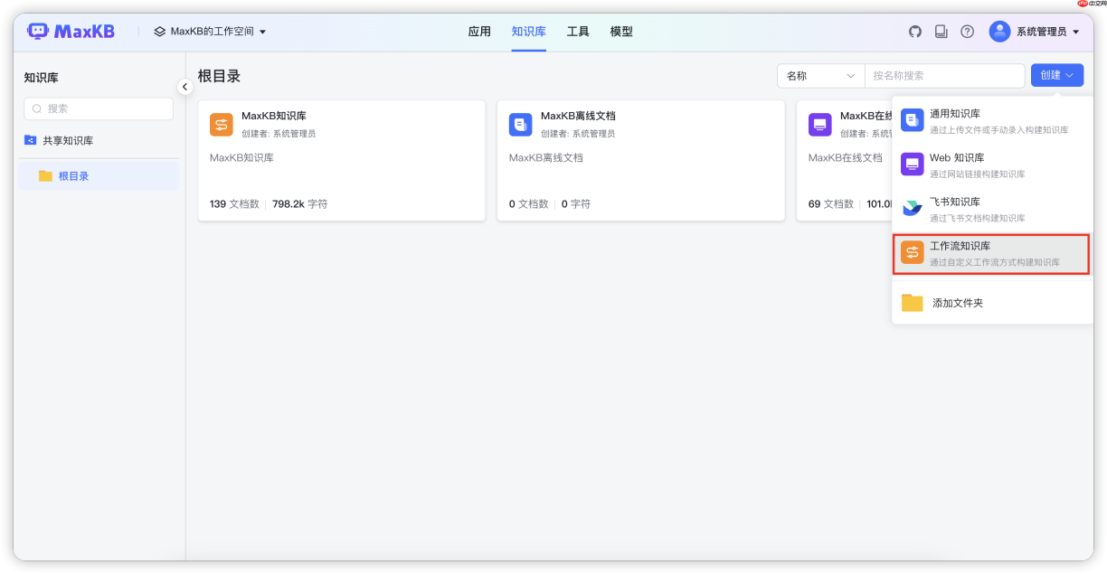Viewport: 1107px width, 574px height.
Task: Click the 飞书知识库 Feishu icon
Action: coord(913,208)
